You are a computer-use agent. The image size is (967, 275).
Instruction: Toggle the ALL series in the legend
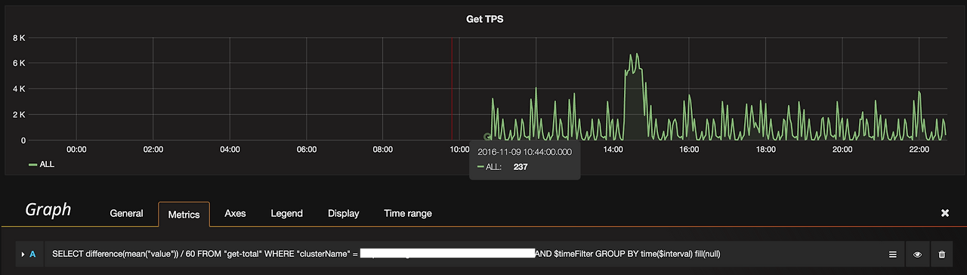click(x=47, y=164)
